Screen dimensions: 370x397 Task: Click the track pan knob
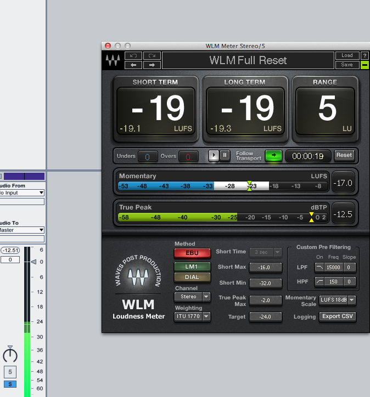pos(10,354)
